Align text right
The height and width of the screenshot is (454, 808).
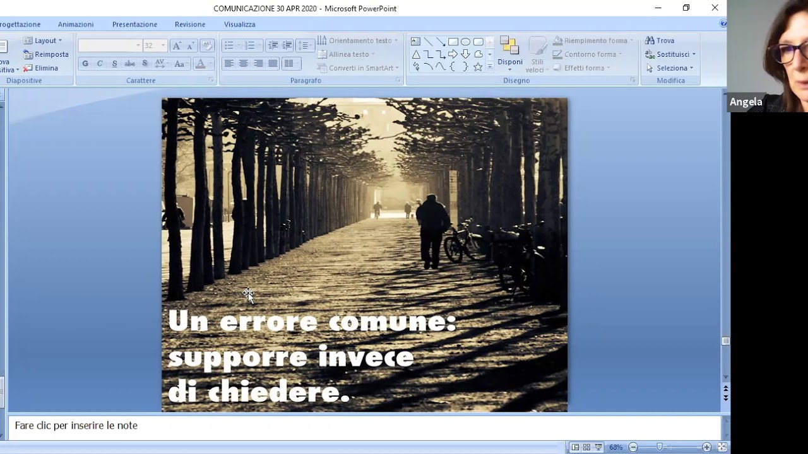coord(258,64)
